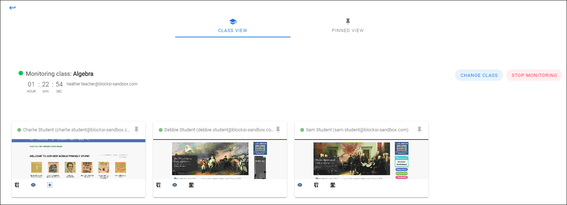Open Charlie's Statue of Liberty tab icon
Viewport: 567px width, 205px height.
(17, 185)
